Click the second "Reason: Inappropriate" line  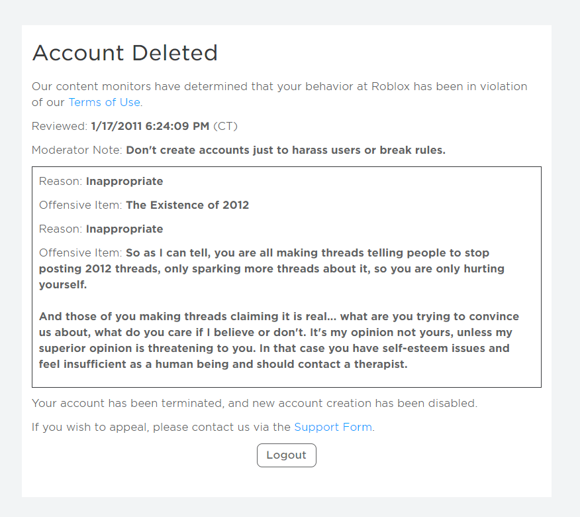[x=101, y=229]
